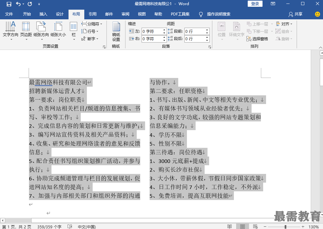The height and width of the screenshot is (229, 323).
Task: Click the smiley feedback icon
Action: point(318,14)
